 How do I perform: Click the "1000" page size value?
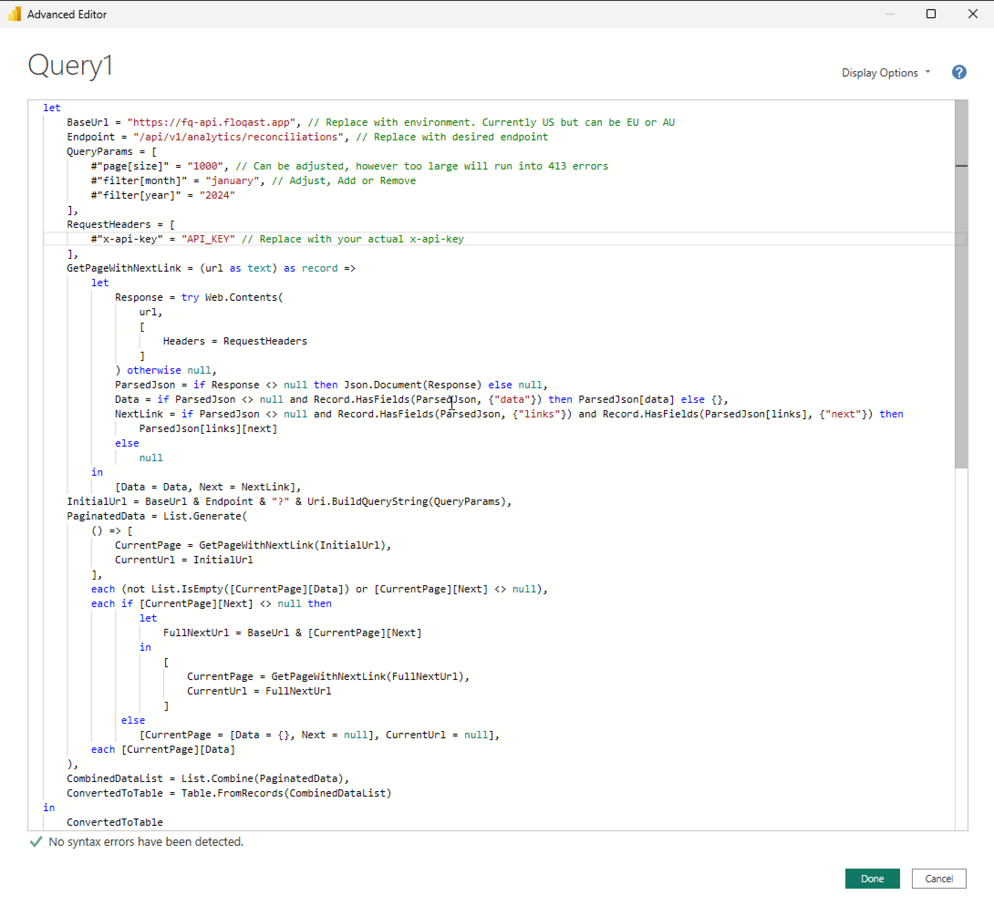pos(205,166)
